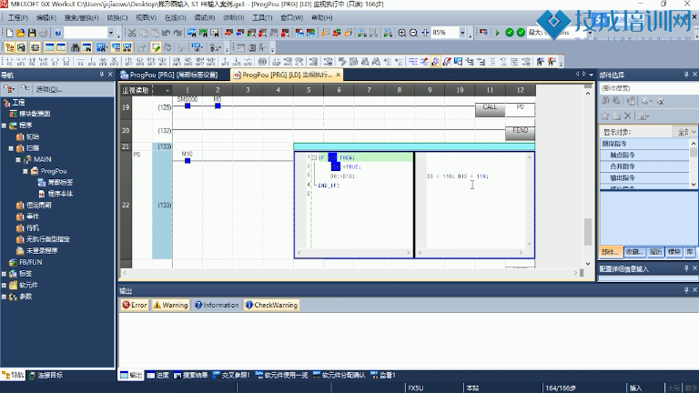
Task: Click the X delete icon in parts panel
Action: [628, 116]
